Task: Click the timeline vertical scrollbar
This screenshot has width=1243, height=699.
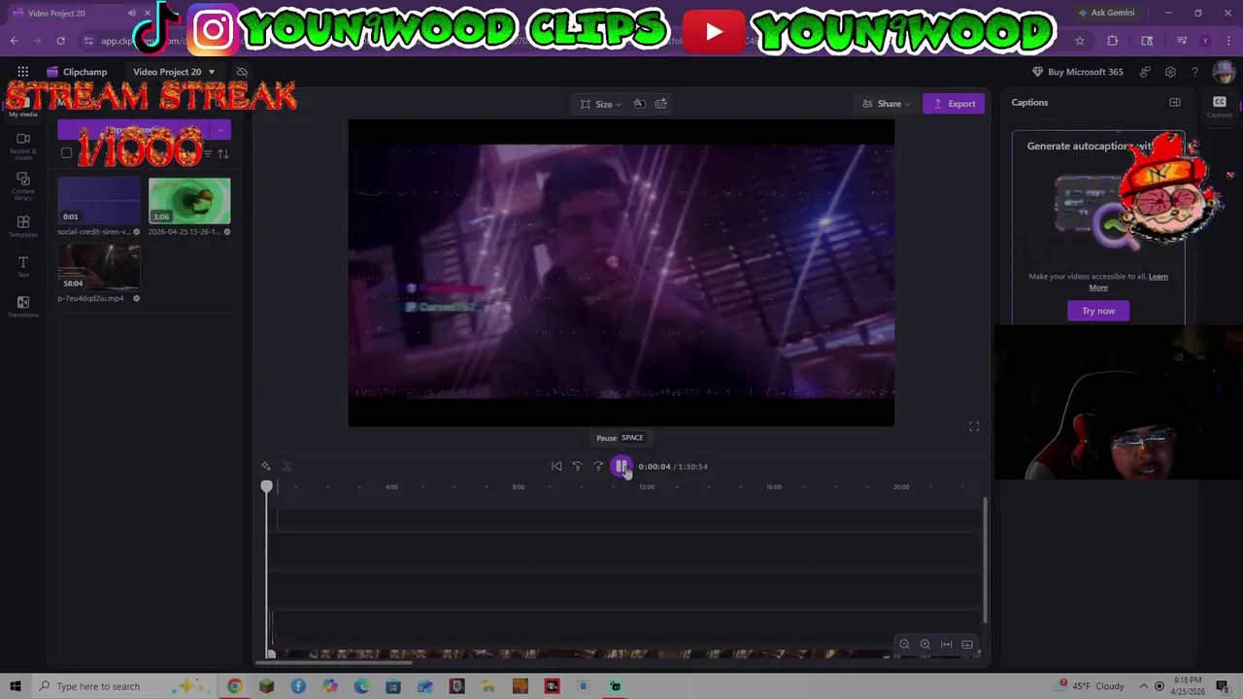Action: click(x=986, y=560)
